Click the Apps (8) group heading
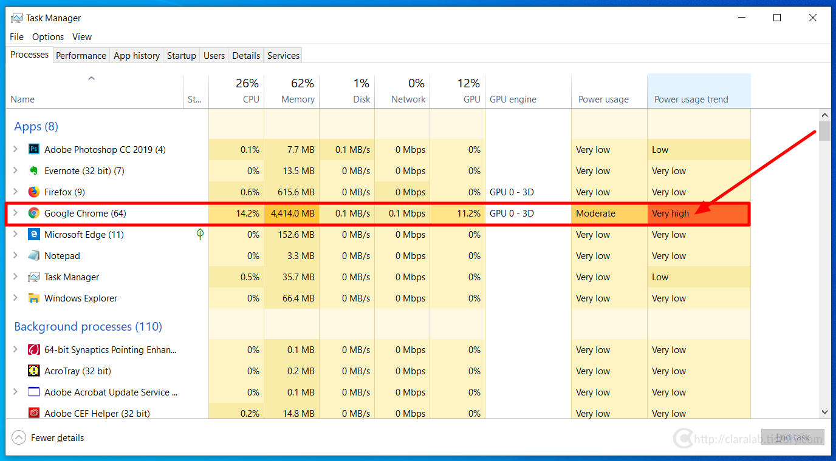Viewport: 836px width, 461px height. [36, 126]
